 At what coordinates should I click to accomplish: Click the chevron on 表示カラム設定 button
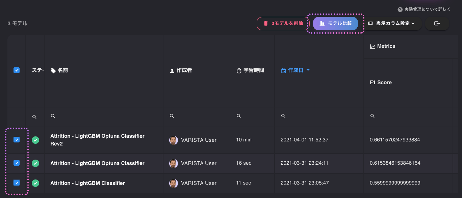click(414, 23)
